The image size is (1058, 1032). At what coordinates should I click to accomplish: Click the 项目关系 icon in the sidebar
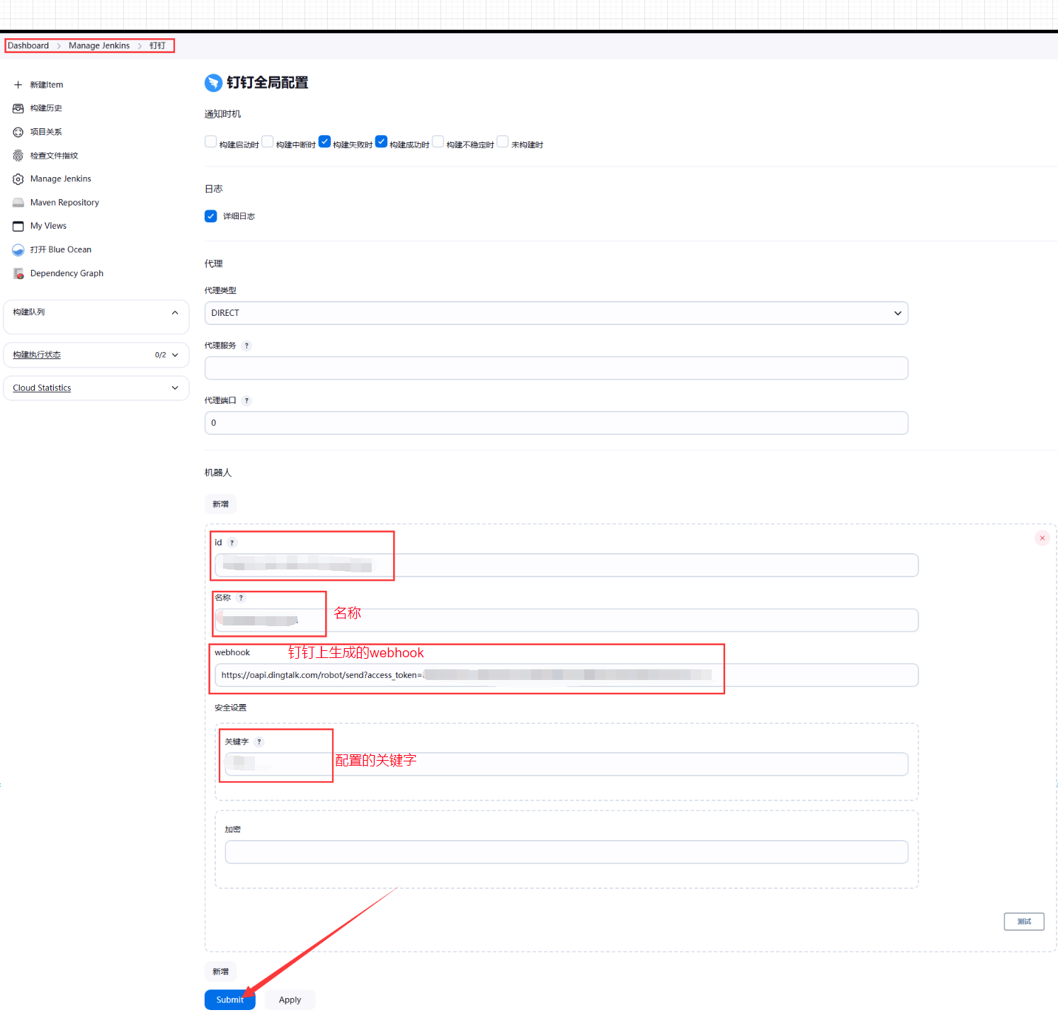[x=18, y=132]
